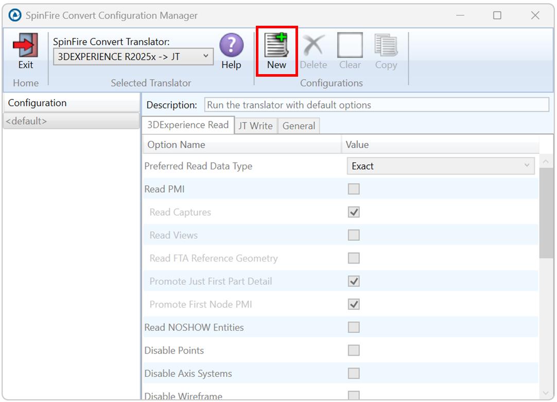Click the Clear configuration icon
This screenshot has height=402, width=557.
(x=350, y=45)
